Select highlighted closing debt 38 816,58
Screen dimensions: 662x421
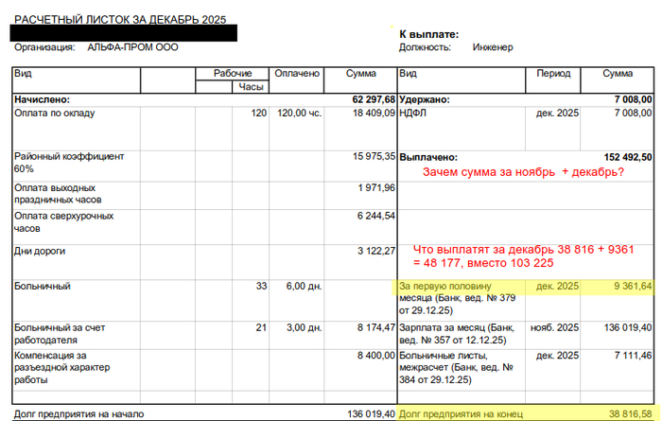(x=626, y=413)
